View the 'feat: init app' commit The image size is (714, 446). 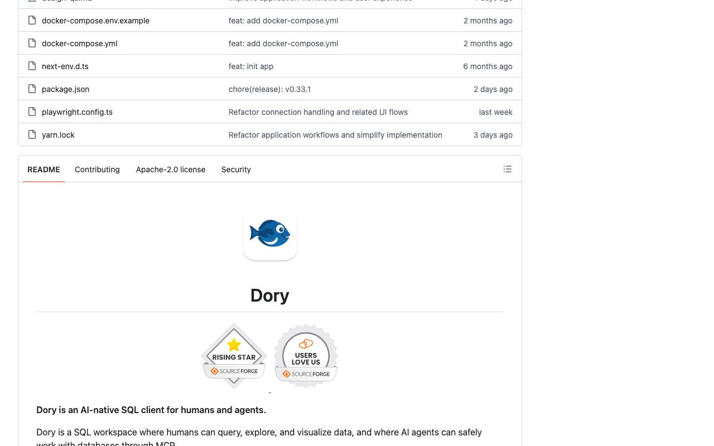pyautogui.click(x=251, y=66)
